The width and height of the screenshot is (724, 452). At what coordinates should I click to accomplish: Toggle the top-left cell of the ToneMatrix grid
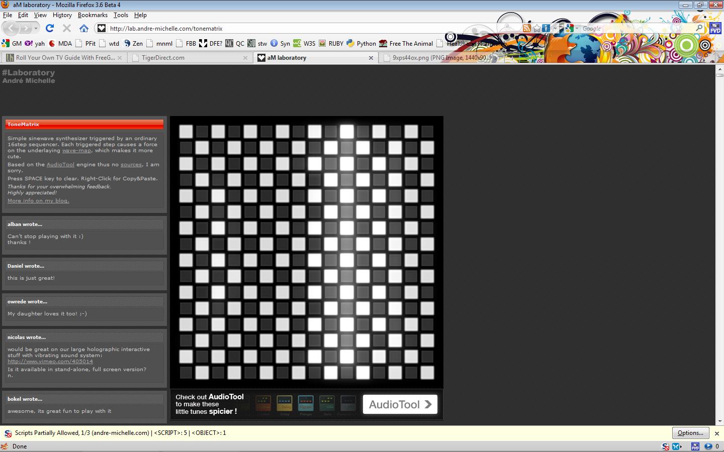pos(186,132)
